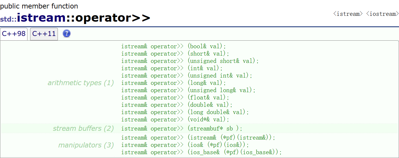Click the (unsigned short& val) overload line
Image resolution: width=399 pixels, height=158 pixels.
tap(190, 61)
